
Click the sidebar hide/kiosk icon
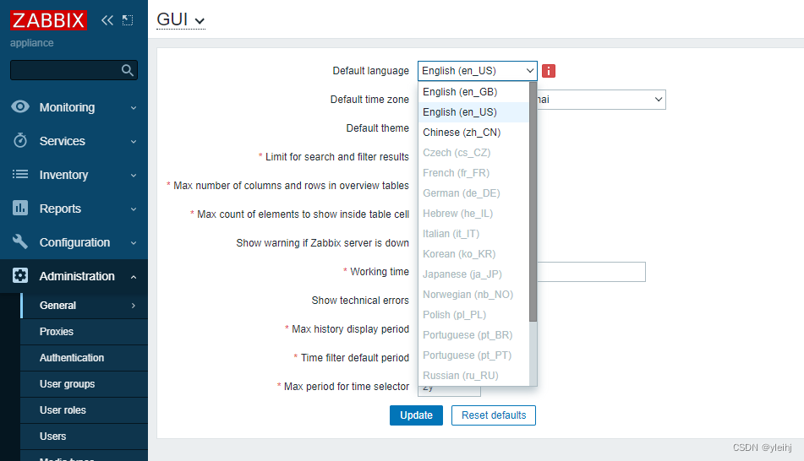[128, 20]
